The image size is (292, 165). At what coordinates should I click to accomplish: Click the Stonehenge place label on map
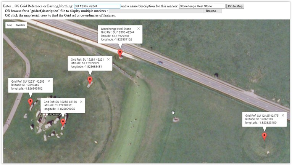[x=54, y=114]
